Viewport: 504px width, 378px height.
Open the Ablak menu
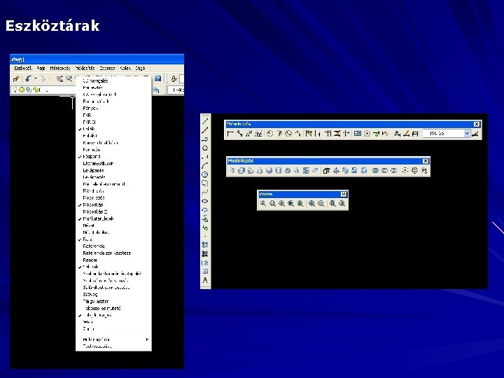click(125, 68)
